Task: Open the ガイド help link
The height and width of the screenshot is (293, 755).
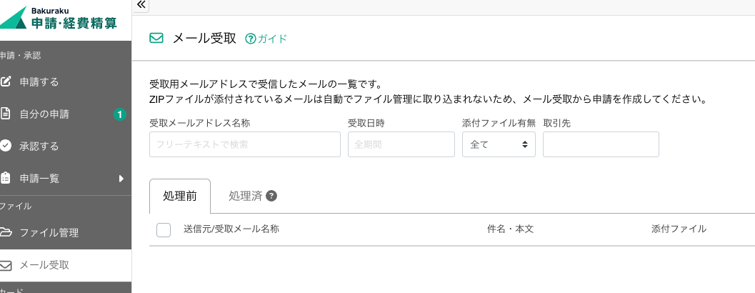Action: click(x=266, y=39)
